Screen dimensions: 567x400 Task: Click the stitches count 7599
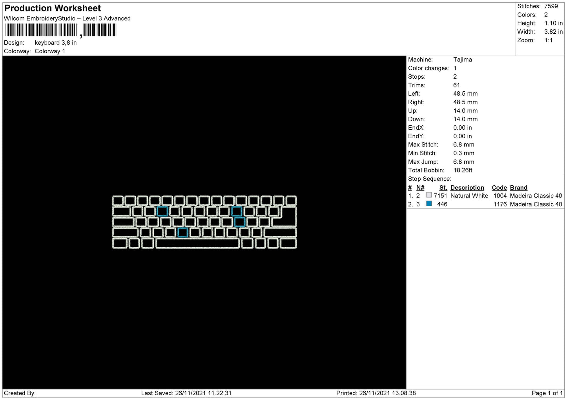pyautogui.click(x=551, y=6)
